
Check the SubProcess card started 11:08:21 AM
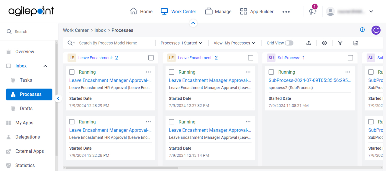pyautogui.click(x=271, y=72)
